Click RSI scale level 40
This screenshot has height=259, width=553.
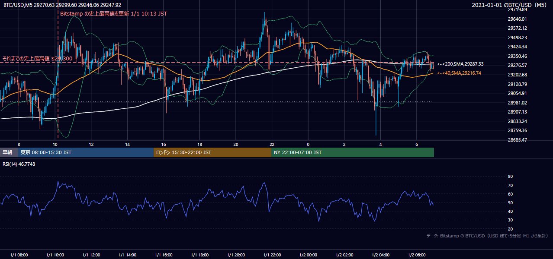[510, 211]
